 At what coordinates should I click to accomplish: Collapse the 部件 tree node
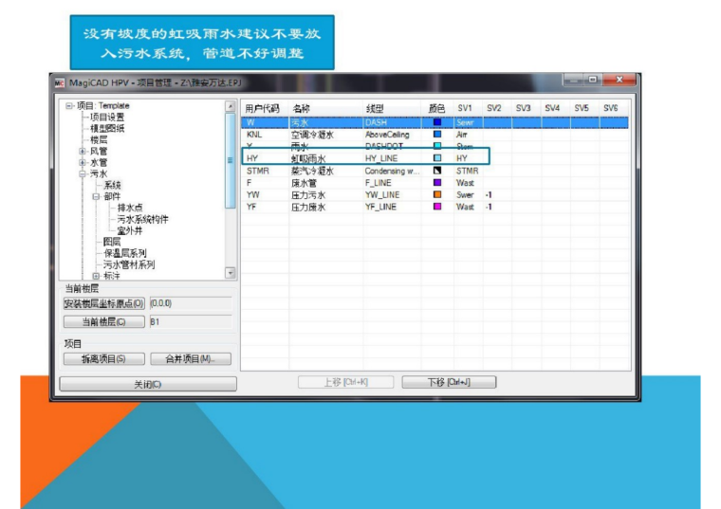tap(96, 196)
